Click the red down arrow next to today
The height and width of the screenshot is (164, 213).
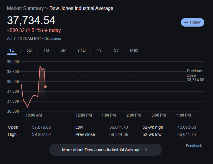[46, 30]
